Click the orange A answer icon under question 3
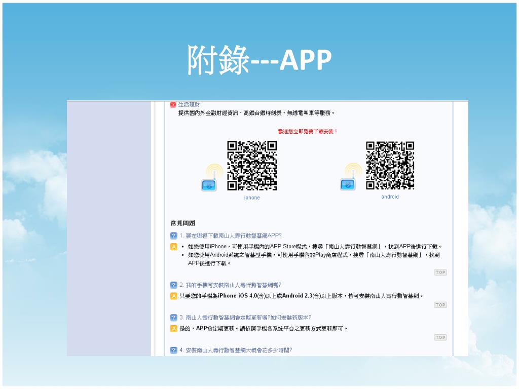This screenshot has height=389, width=519. (173, 328)
